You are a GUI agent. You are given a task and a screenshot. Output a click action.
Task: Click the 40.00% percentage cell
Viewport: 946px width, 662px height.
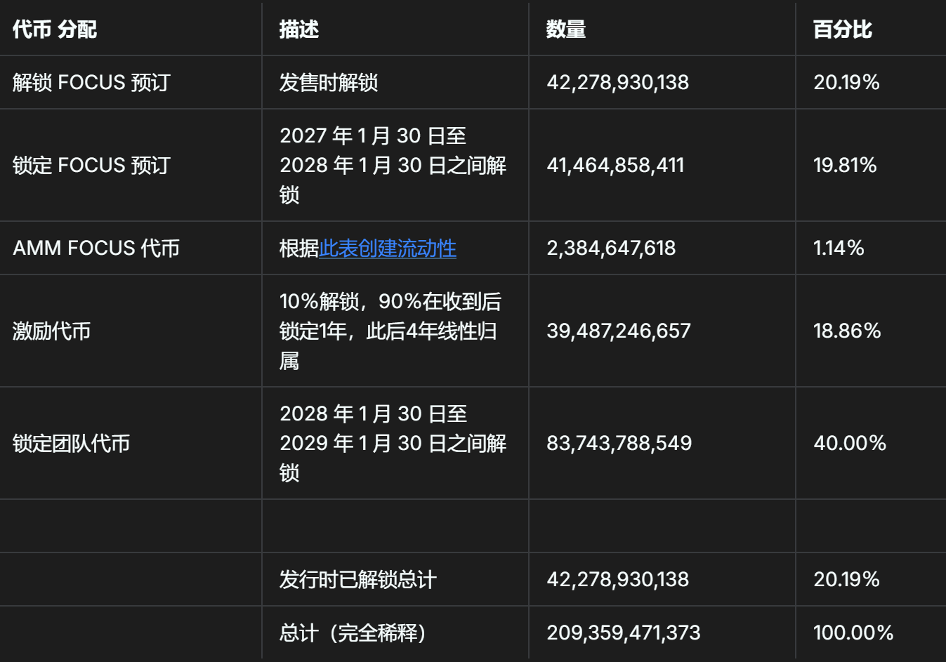click(x=850, y=444)
